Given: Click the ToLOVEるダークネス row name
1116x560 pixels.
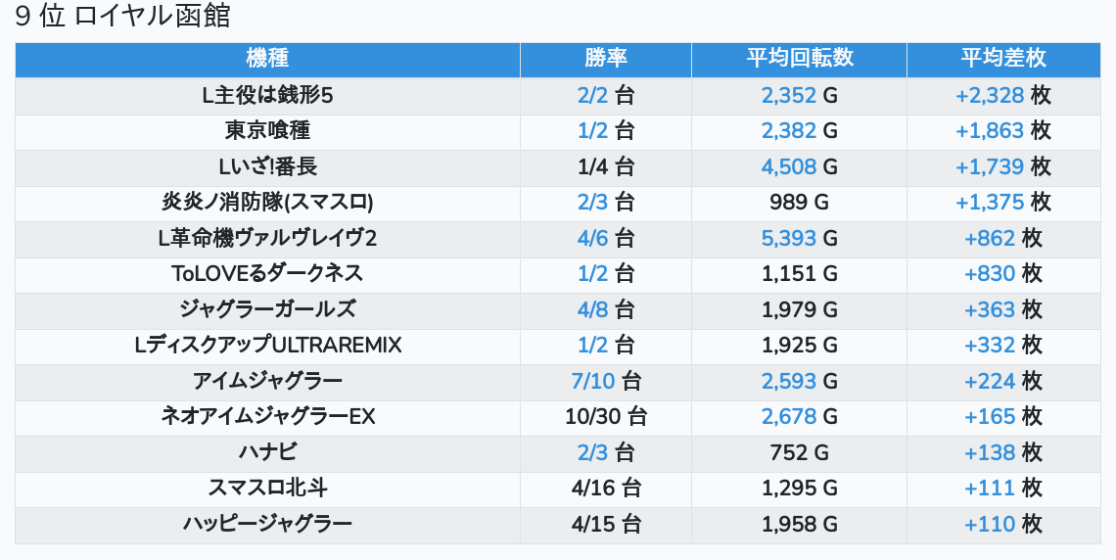Looking at the screenshot, I should 267,273.
